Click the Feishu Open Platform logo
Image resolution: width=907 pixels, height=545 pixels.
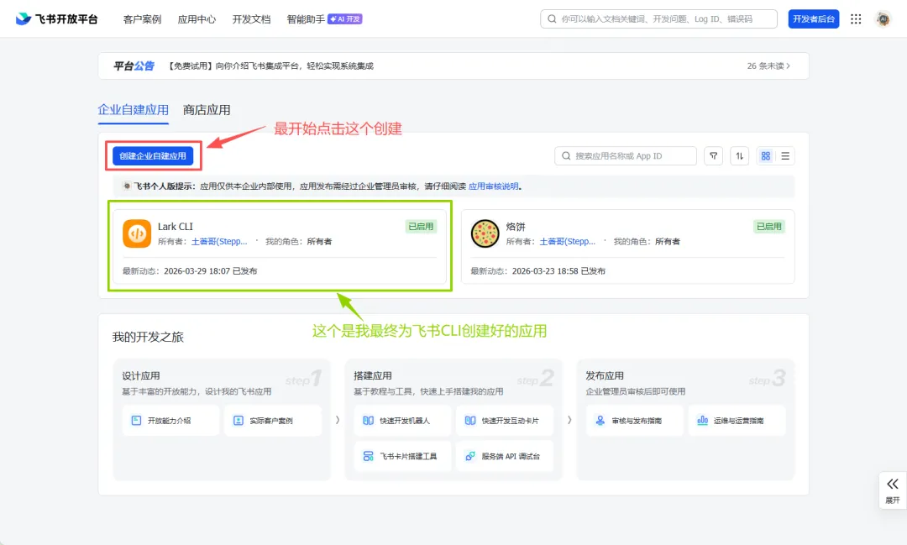pos(57,19)
